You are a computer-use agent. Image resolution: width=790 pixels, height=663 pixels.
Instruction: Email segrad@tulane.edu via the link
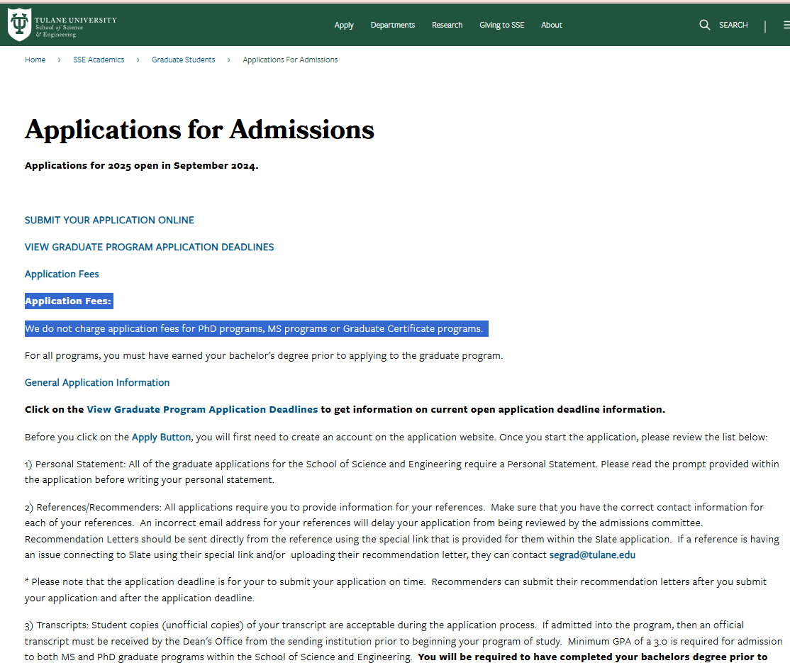point(592,555)
